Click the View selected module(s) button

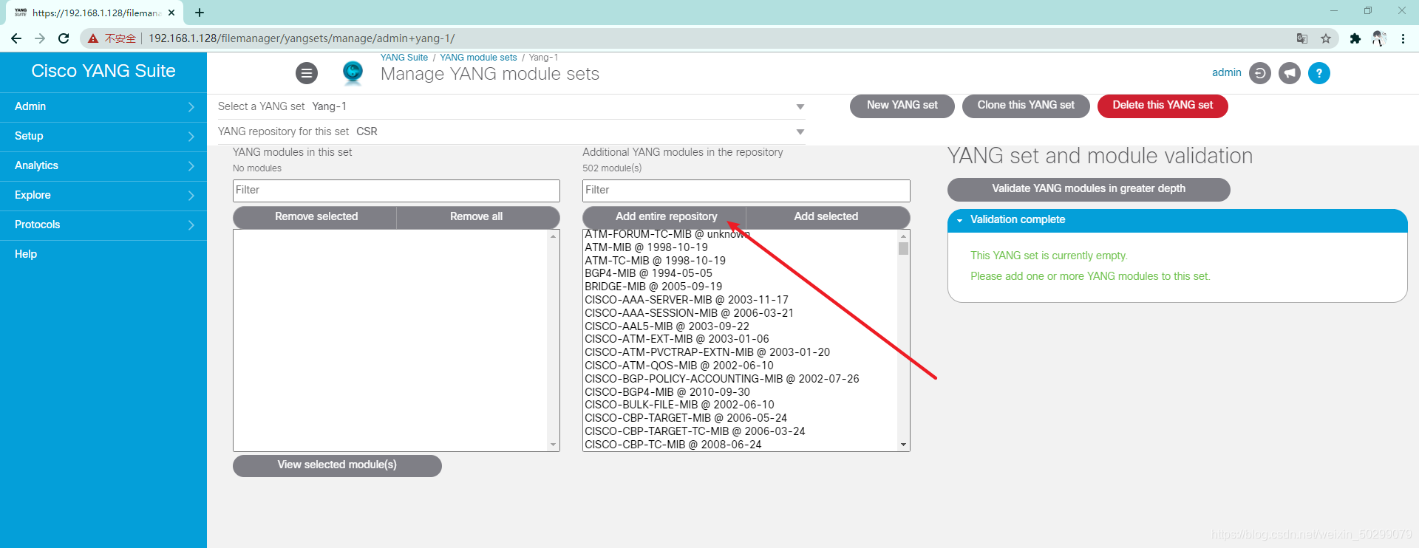tap(337, 465)
